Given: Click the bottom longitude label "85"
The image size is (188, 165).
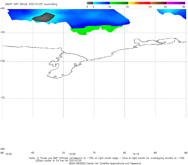Looking at the screenshot, I should [x=155, y=153].
